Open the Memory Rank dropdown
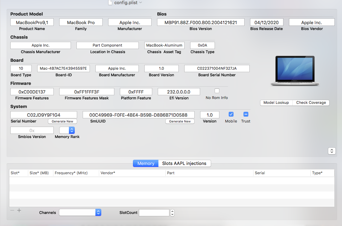This screenshot has width=342, height=226. point(67,130)
